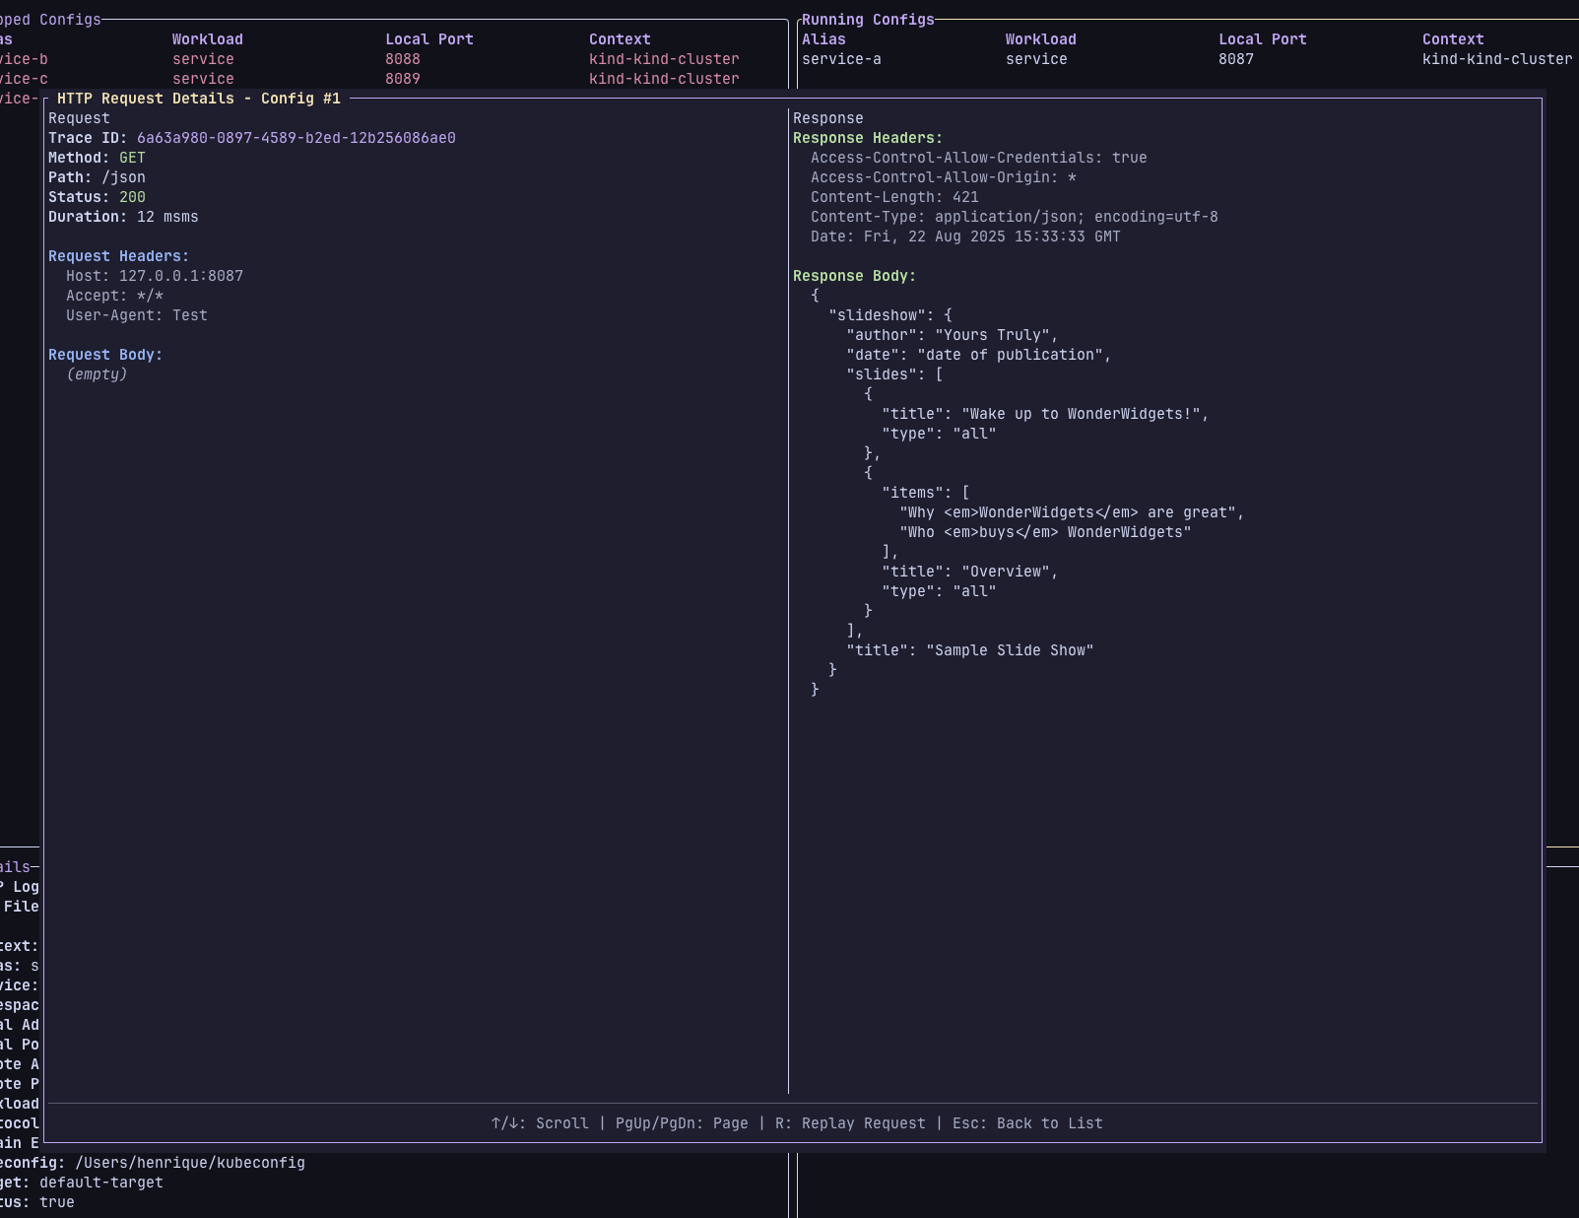Select the Request Body heading
Viewport: 1579px width, 1218px height.
[x=105, y=355]
